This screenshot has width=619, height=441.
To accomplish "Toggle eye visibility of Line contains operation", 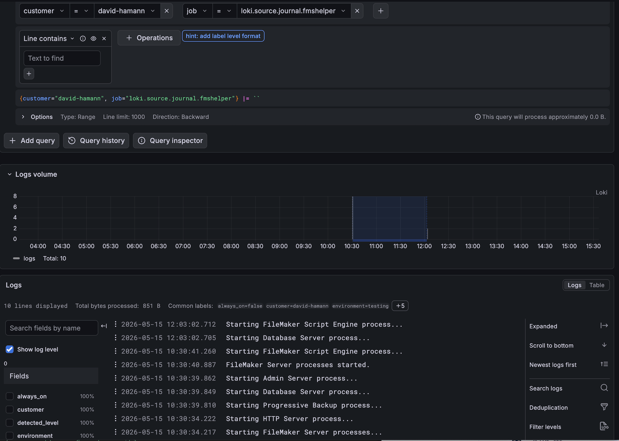I will click(x=93, y=38).
